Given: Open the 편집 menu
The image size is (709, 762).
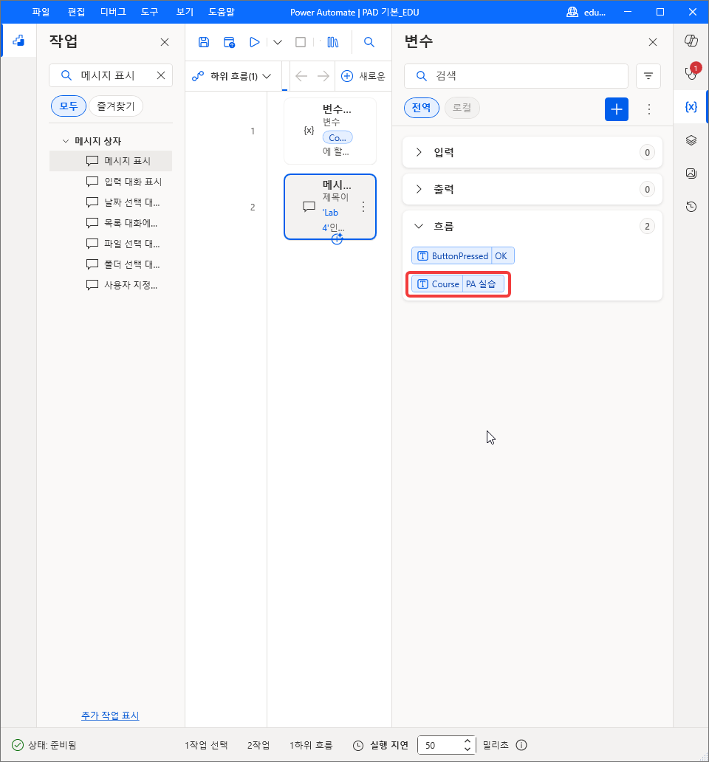Looking at the screenshot, I should coord(76,12).
